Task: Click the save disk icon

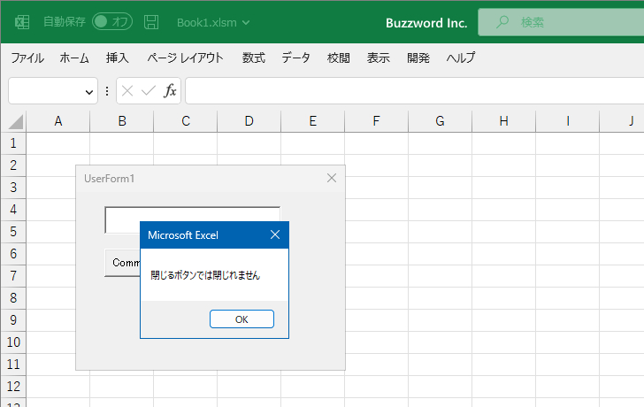Action: pyautogui.click(x=151, y=22)
